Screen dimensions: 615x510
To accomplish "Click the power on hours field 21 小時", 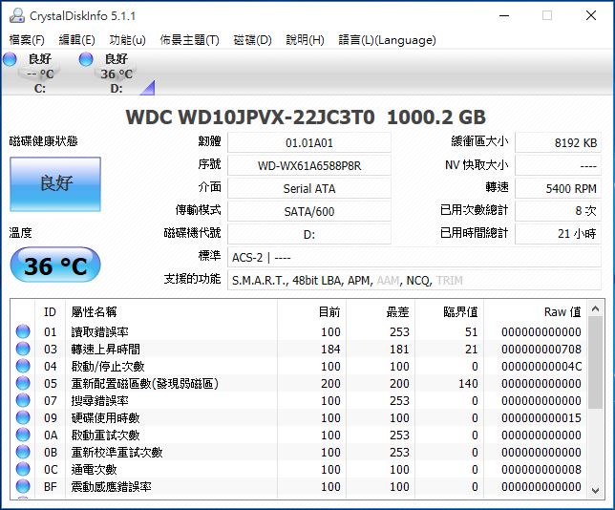I will click(x=558, y=234).
